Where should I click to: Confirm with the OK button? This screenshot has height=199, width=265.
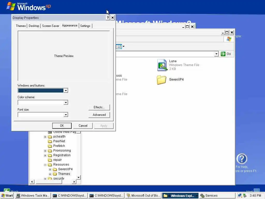[x=62, y=126]
